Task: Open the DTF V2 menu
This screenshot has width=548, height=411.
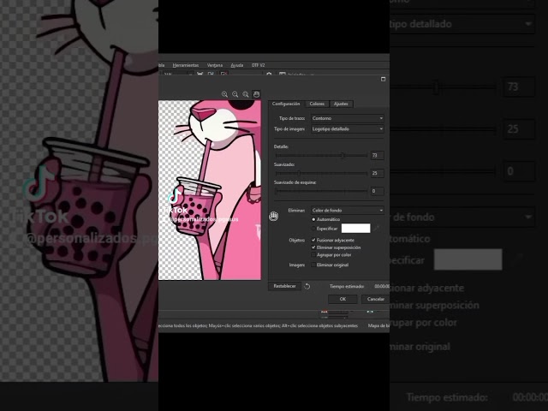Action: pyautogui.click(x=259, y=65)
